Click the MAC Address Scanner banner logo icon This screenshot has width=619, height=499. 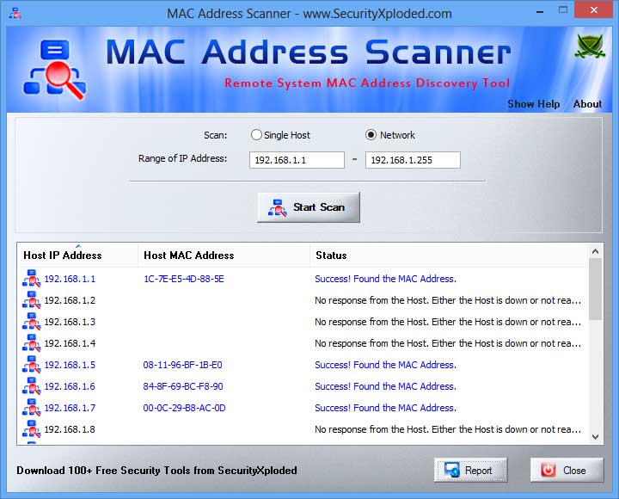click(x=54, y=69)
